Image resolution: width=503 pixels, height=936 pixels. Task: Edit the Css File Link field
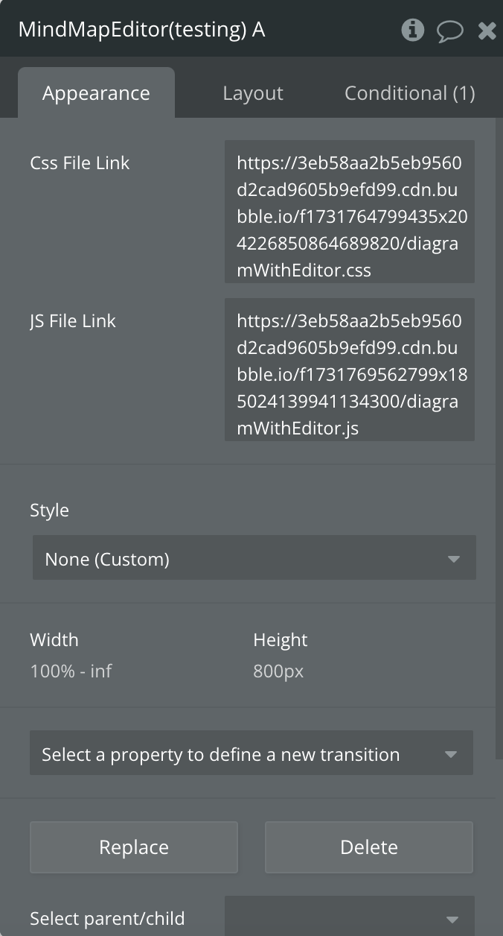[350, 212]
